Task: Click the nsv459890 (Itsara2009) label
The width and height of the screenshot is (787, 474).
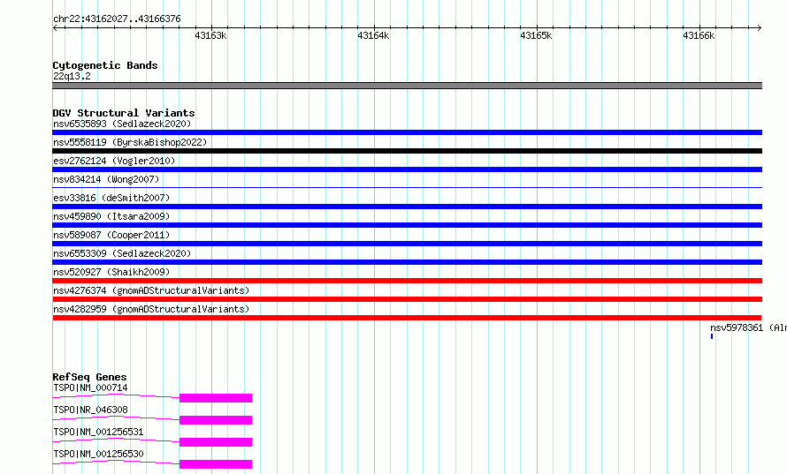Action: (111, 216)
